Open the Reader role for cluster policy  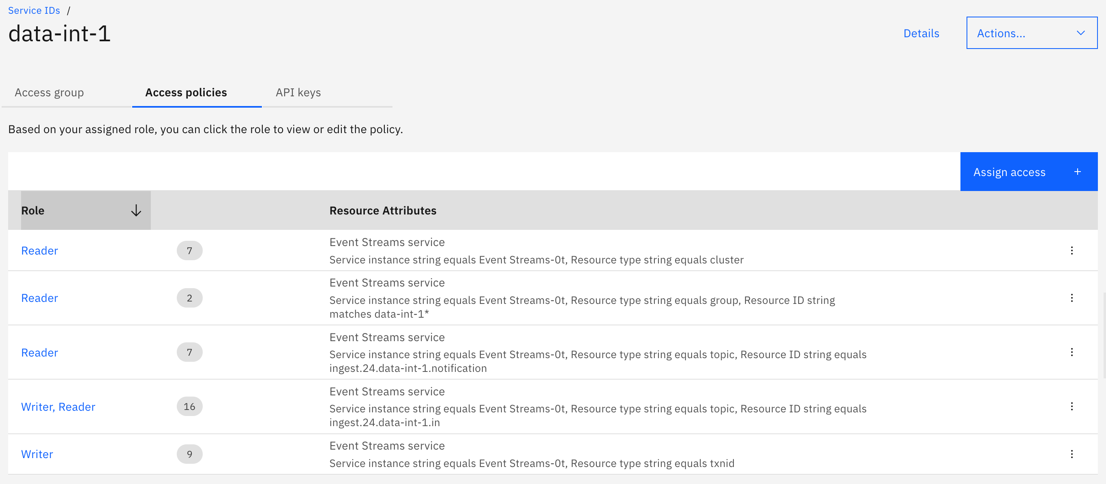pyautogui.click(x=39, y=251)
